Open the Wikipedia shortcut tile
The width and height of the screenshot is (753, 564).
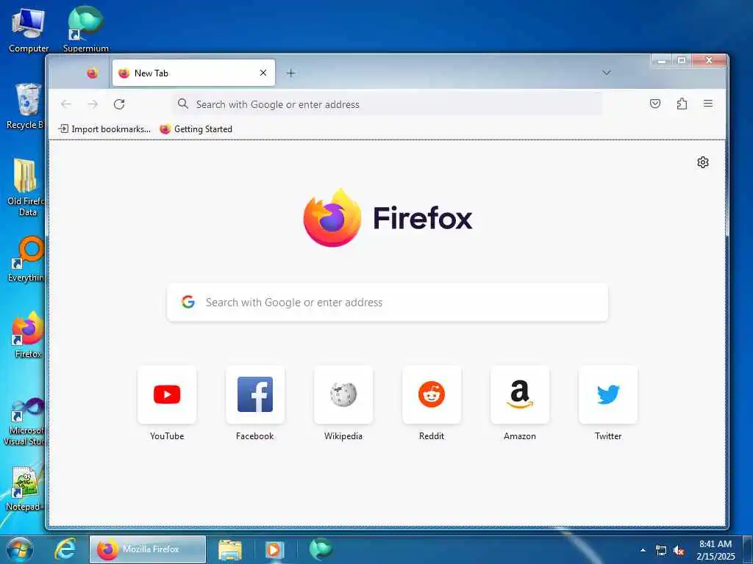point(343,394)
